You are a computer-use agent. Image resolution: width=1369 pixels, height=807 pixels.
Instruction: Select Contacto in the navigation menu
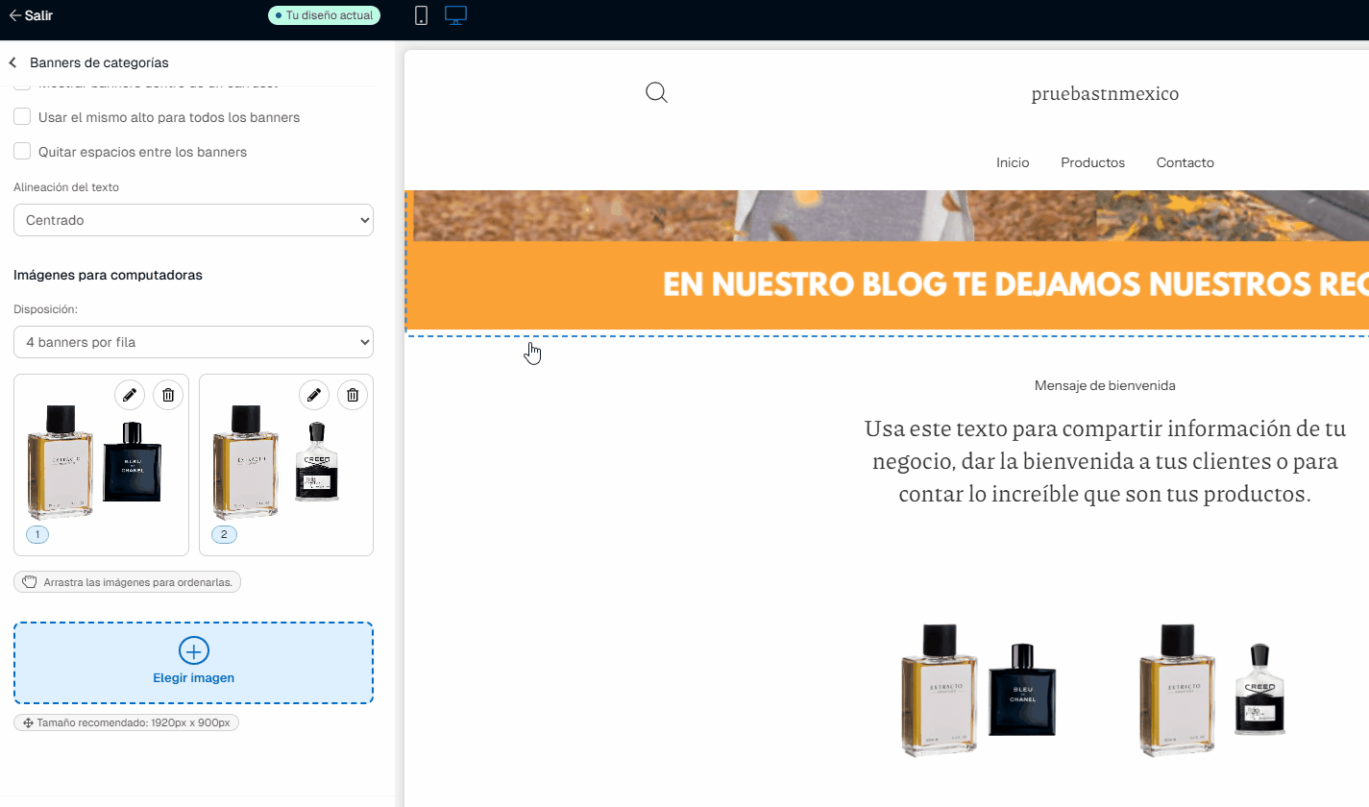pyautogui.click(x=1185, y=162)
